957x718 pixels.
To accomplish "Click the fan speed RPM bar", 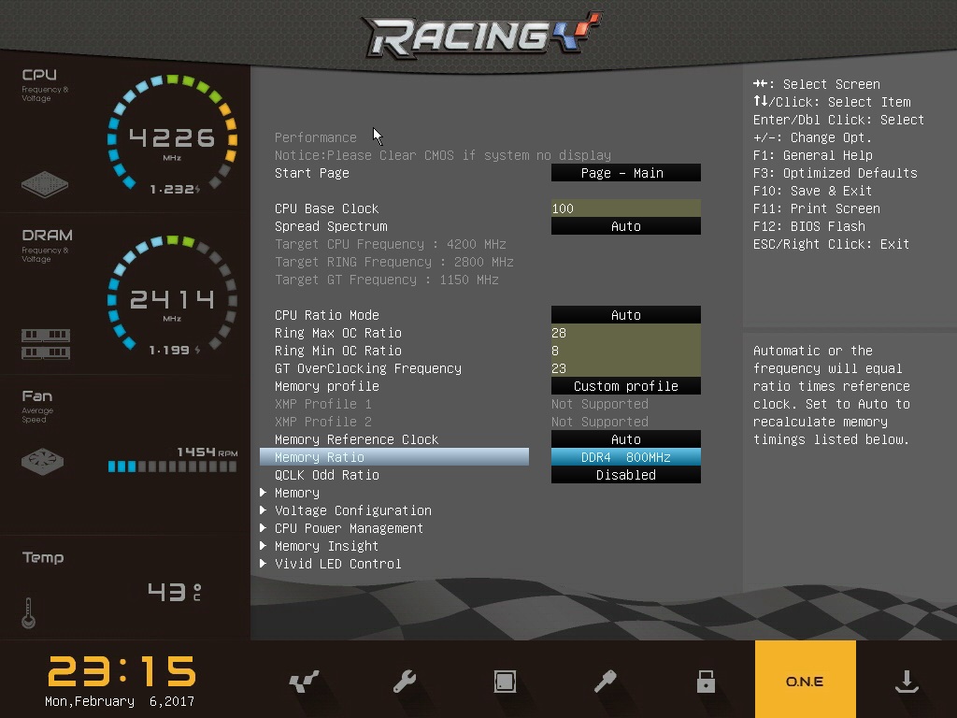I will [x=172, y=466].
